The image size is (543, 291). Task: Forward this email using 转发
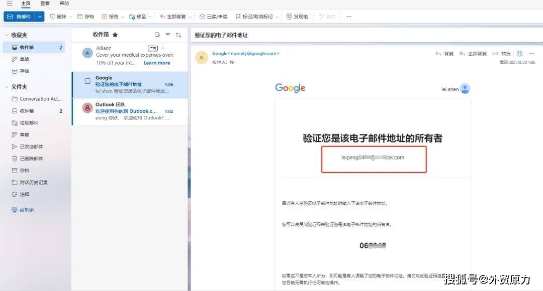coord(502,54)
